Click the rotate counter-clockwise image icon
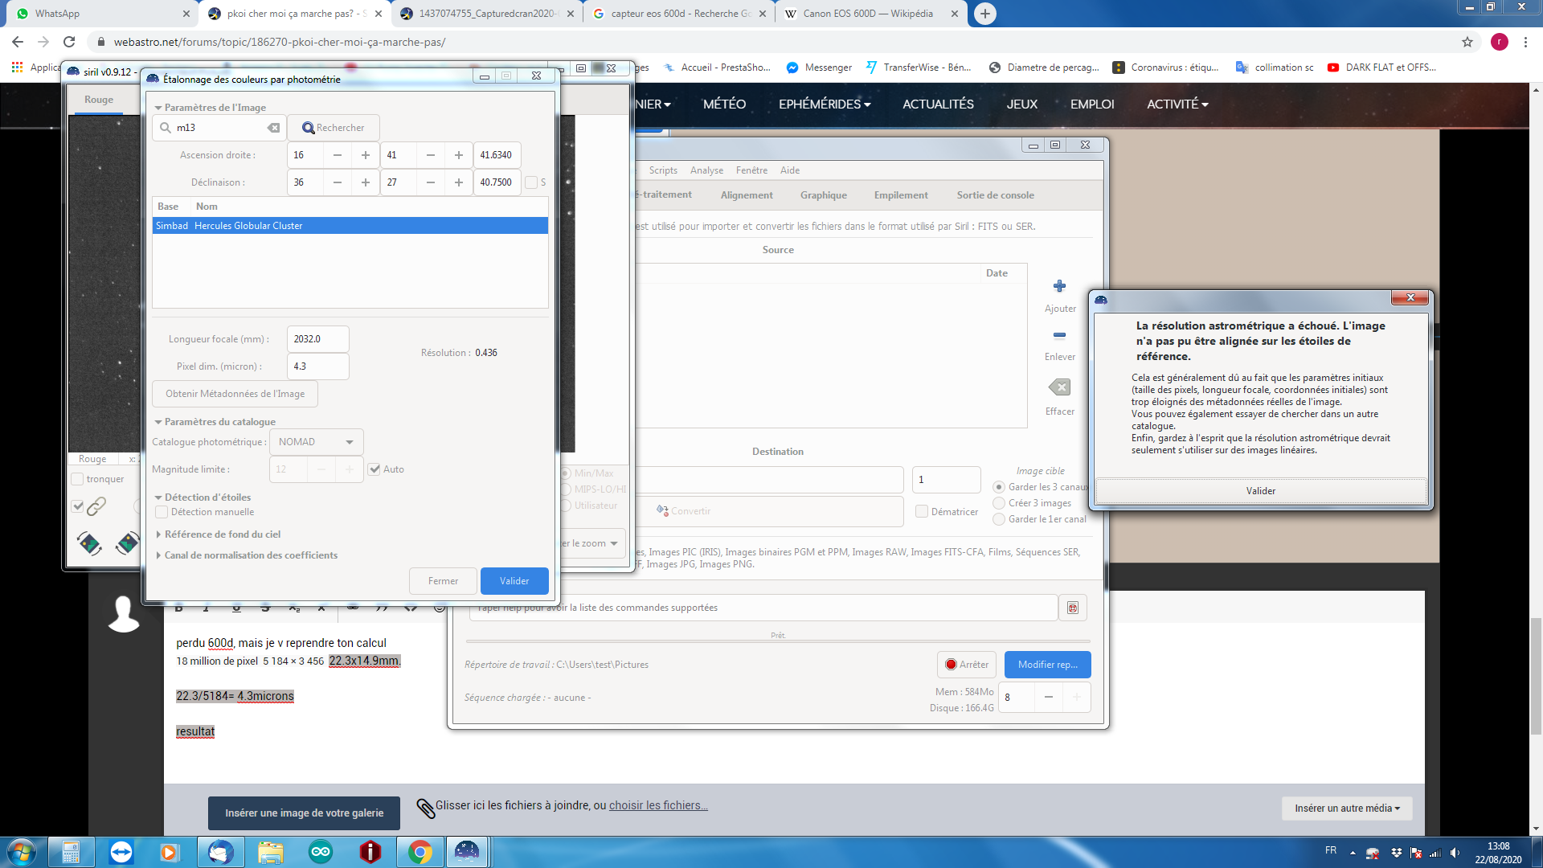This screenshot has height=868, width=1543. [89, 543]
